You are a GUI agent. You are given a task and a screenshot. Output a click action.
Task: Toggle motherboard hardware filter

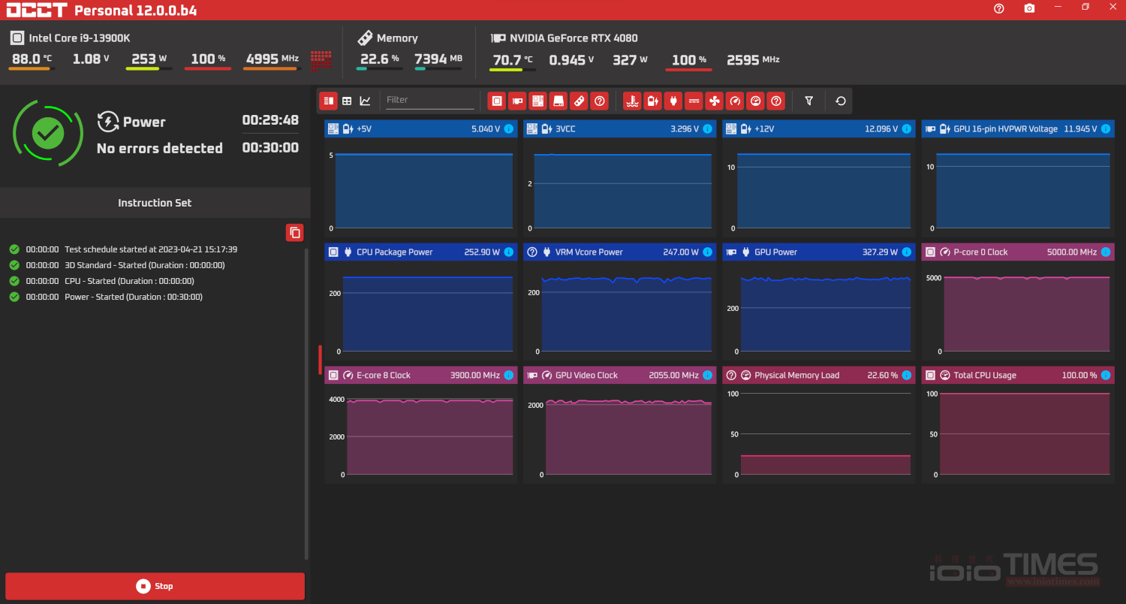coord(537,101)
